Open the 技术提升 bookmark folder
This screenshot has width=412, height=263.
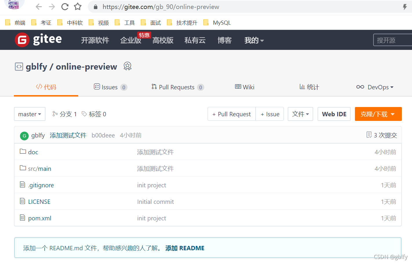coord(182,23)
